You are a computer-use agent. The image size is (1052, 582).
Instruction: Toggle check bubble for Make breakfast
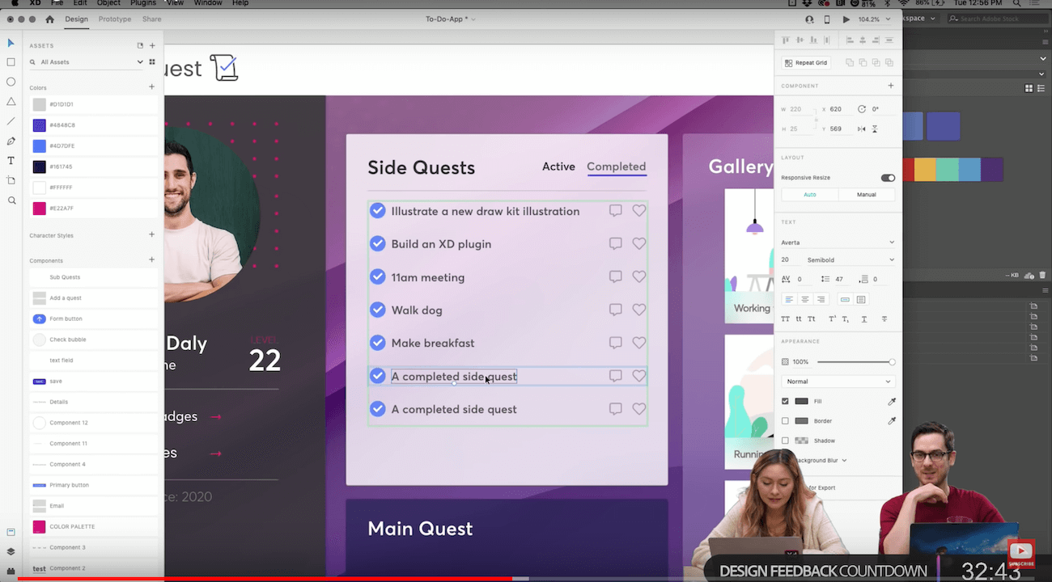click(377, 343)
